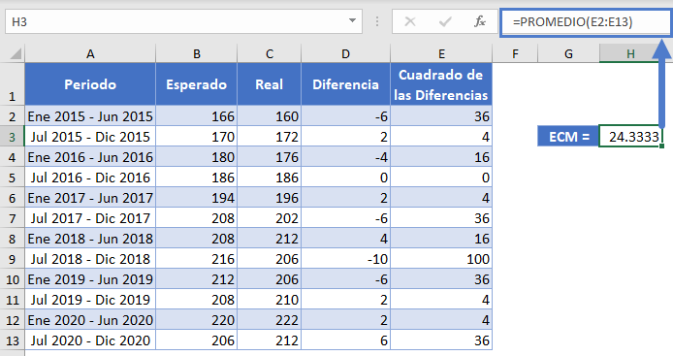Select Real value 172
673x356 pixels.
[x=270, y=137]
